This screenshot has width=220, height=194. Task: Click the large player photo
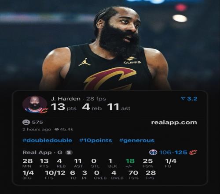[105, 48]
